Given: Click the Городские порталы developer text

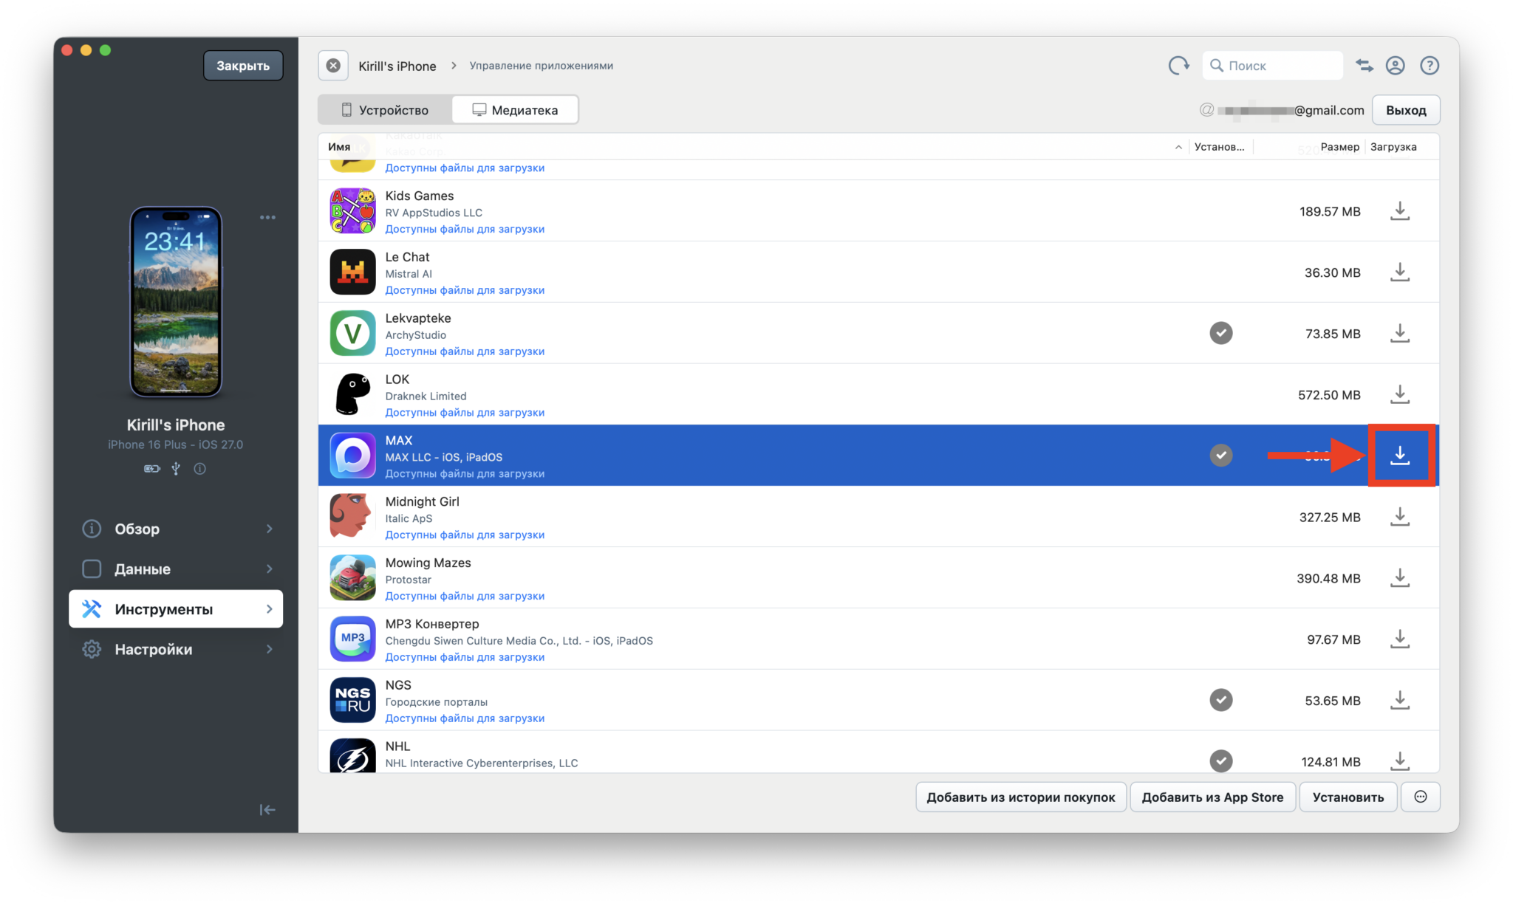Looking at the screenshot, I should [436, 702].
